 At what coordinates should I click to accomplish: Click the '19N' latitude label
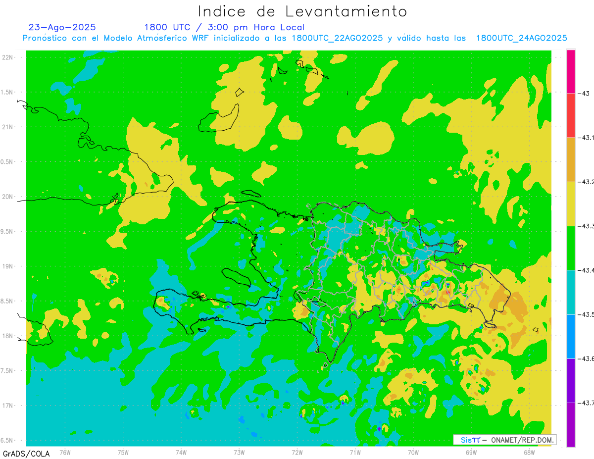[x=8, y=266]
